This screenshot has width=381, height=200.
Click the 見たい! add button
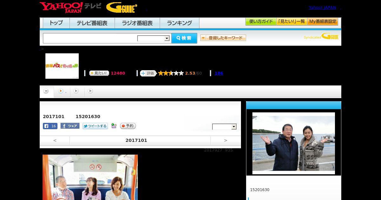tap(99, 73)
